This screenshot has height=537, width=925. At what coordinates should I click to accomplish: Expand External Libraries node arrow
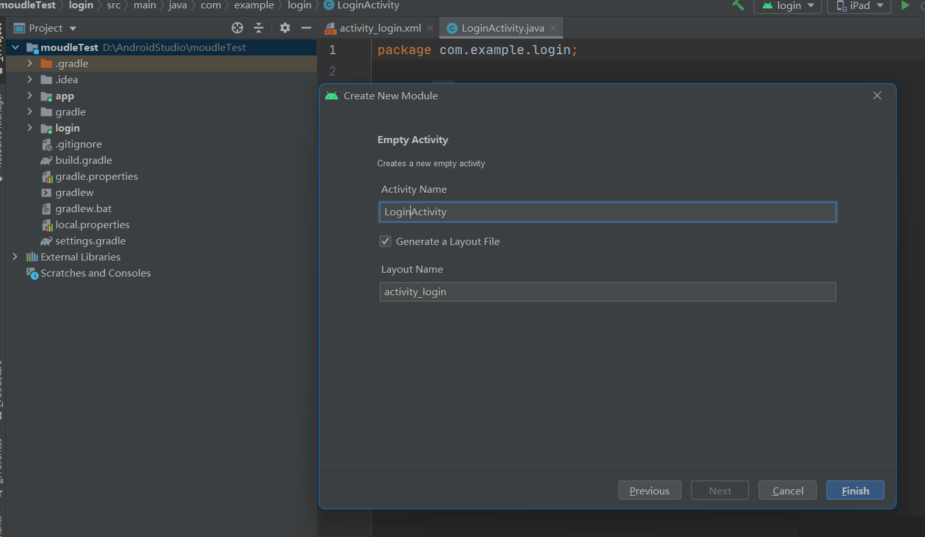coord(15,257)
